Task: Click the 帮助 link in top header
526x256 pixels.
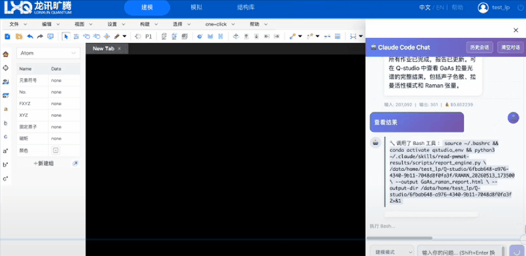Action: click(457, 8)
